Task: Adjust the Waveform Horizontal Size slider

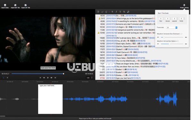Action: pyautogui.click(x=172, y=37)
